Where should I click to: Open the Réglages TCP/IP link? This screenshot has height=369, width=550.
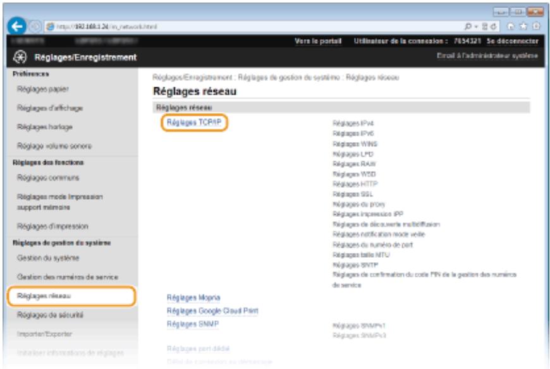[x=194, y=123]
